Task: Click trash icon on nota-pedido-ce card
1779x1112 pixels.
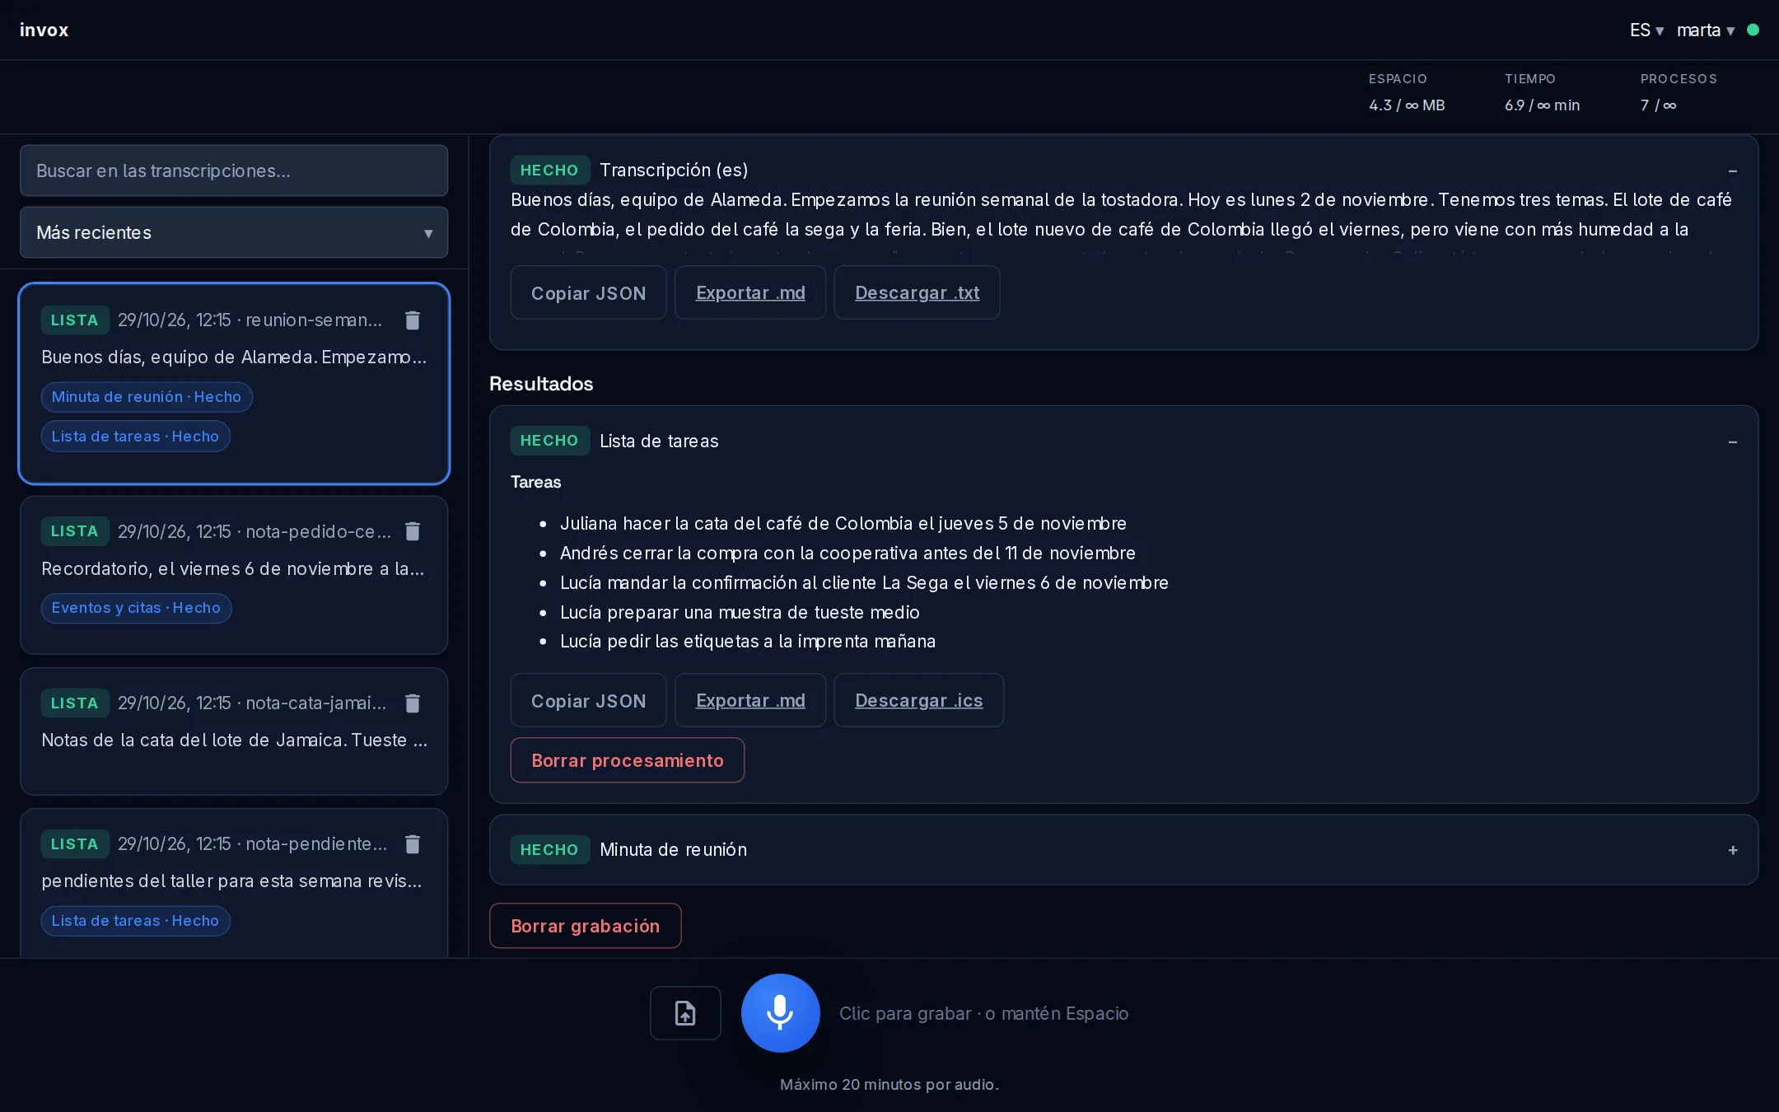Action: pyautogui.click(x=413, y=531)
